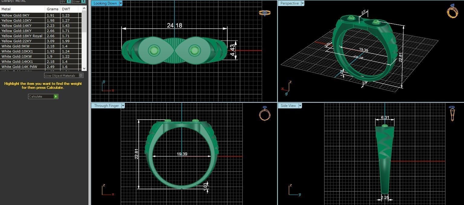This screenshot has height=205, width=464.
Task: Select the Side View viewport title
Action: coord(288,106)
